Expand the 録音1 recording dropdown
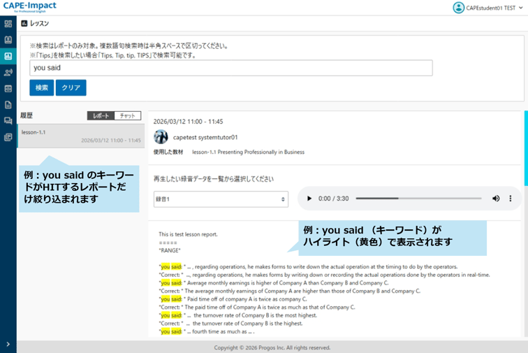Image resolution: width=528 pixels, height=353 pixels. (221, 199)
